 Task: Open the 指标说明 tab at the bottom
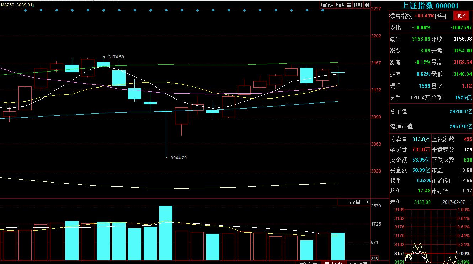(358, 263)
